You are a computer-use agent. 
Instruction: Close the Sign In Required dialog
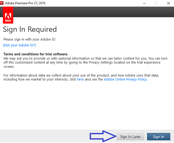168,3
